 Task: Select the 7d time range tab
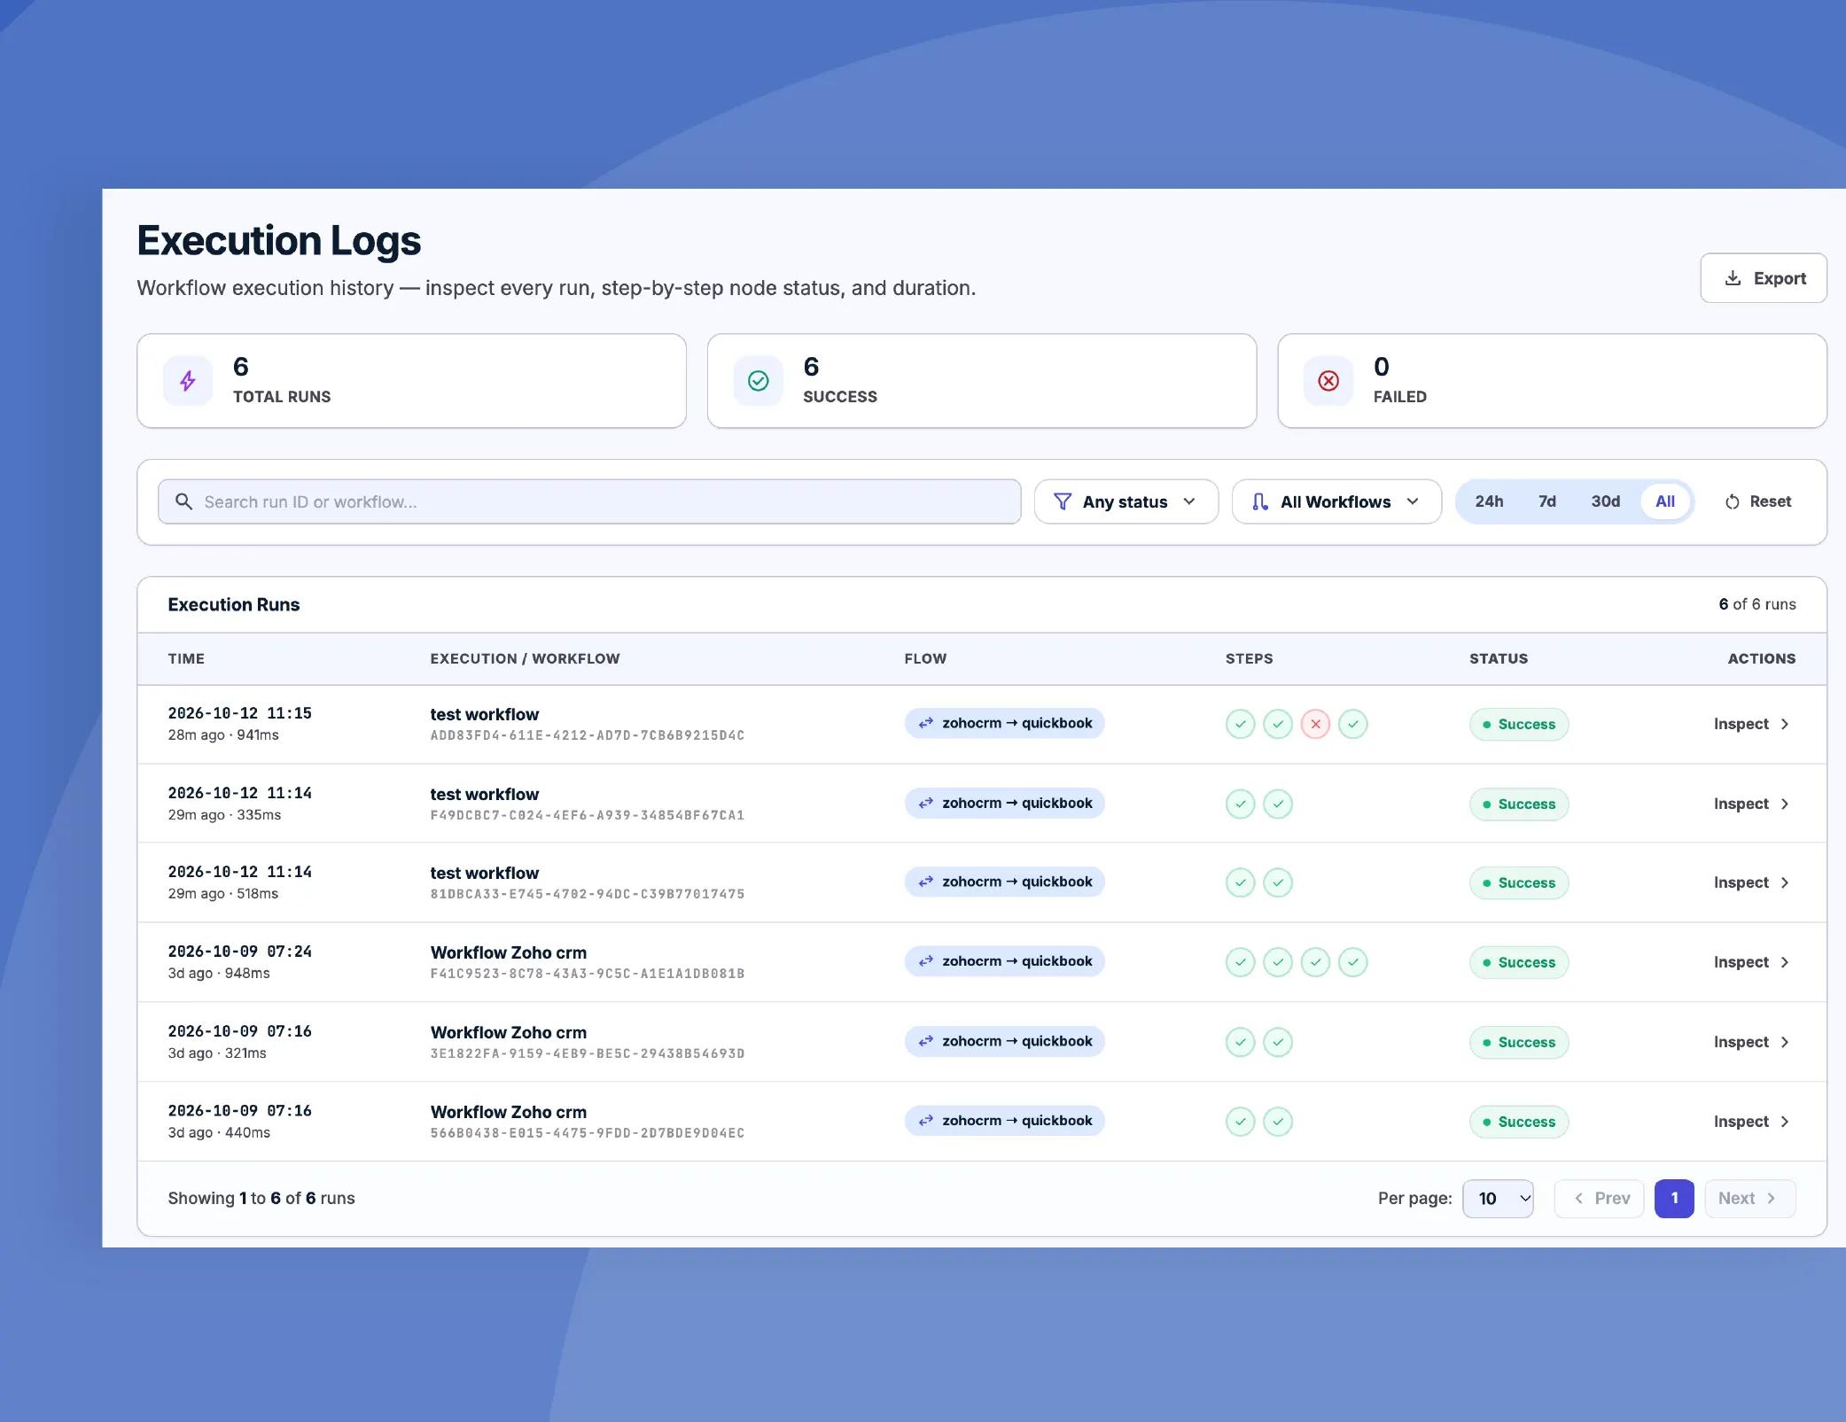1547,501
